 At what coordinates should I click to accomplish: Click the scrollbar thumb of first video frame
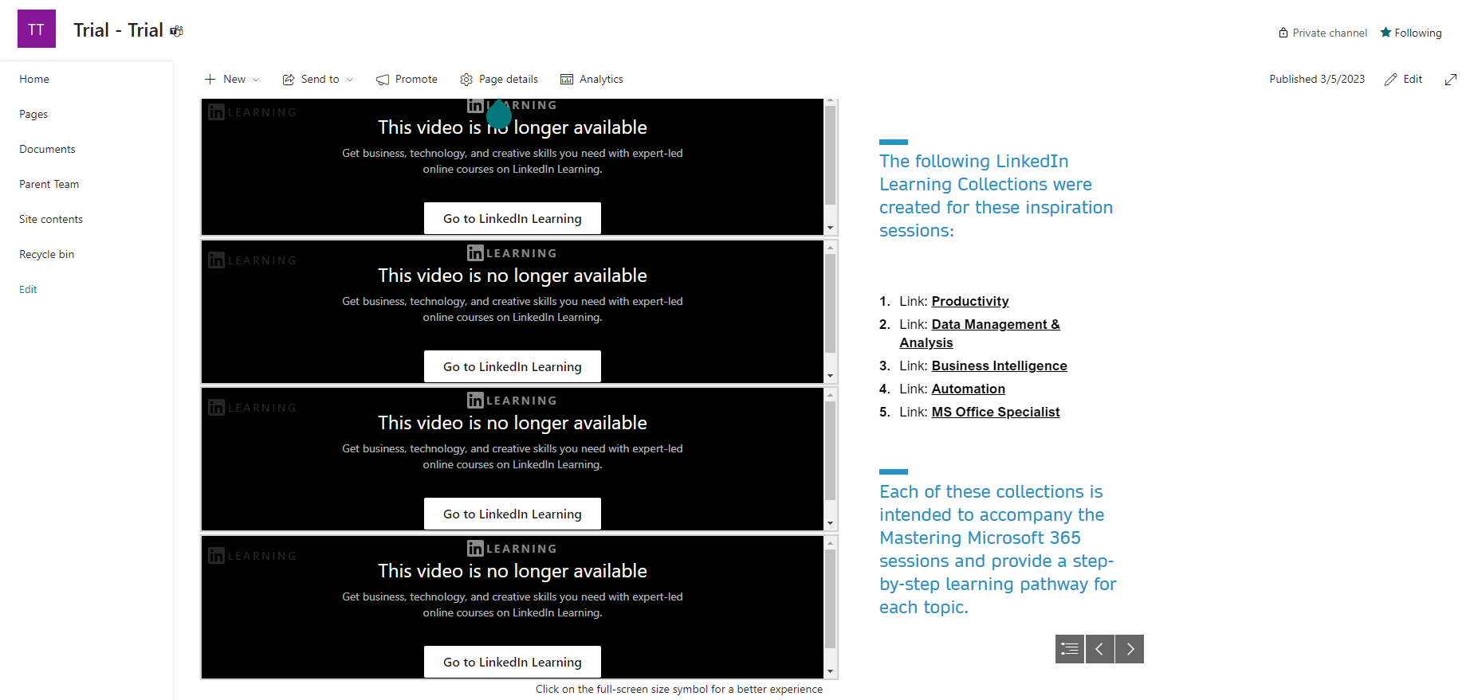tap(830, 155)
